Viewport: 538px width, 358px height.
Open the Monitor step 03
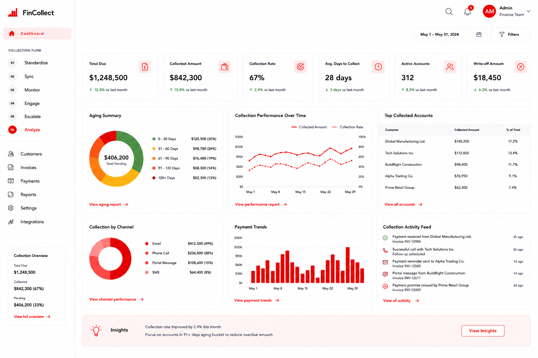pyautogui.click(x=24, y=90)
